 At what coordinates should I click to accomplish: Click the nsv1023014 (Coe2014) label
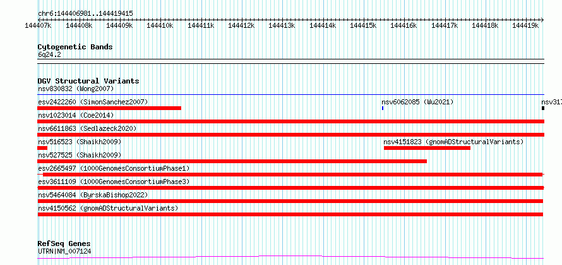click(x=76, y=115)
